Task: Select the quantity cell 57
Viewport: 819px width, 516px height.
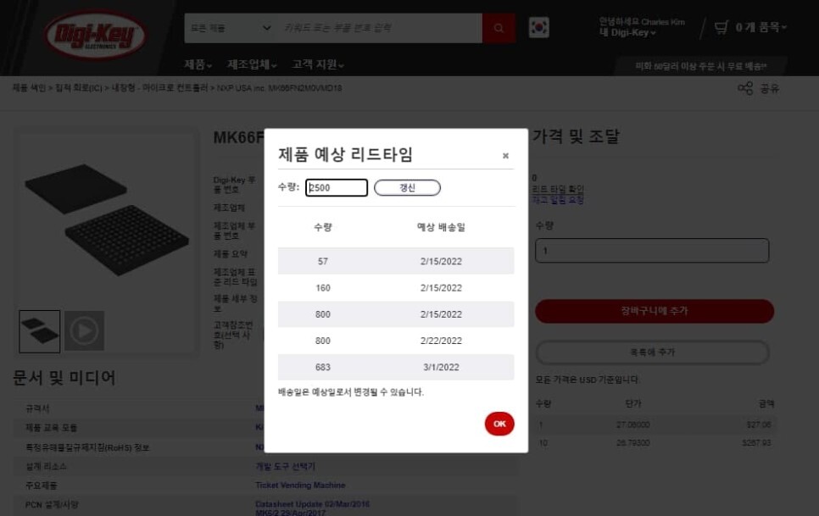Action: 323,262
